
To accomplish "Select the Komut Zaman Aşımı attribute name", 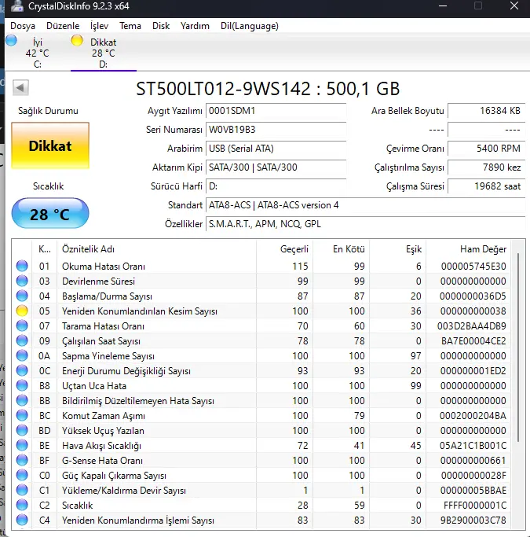I will 104,416.
